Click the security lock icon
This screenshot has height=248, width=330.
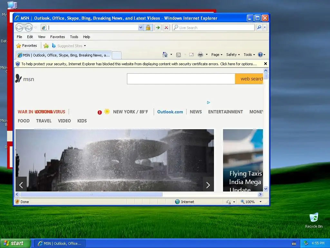[148, 28]
